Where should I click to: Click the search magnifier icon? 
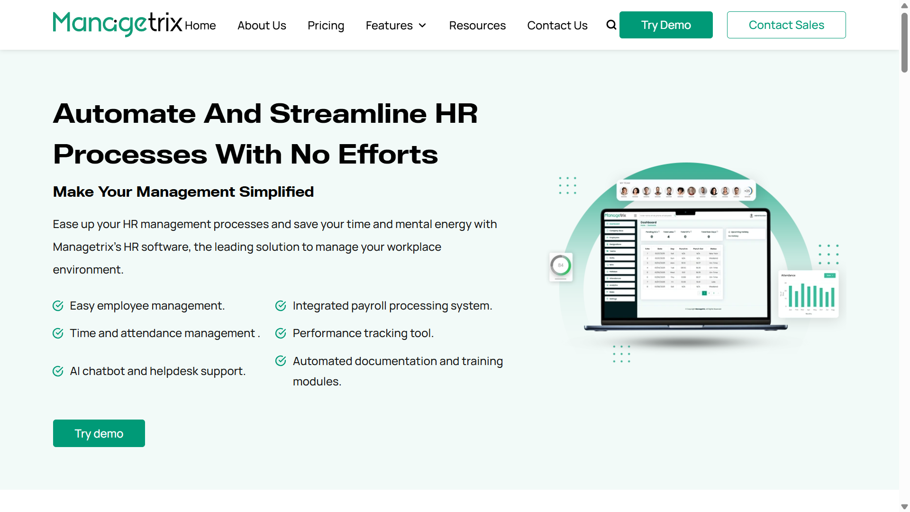[611, 25]
